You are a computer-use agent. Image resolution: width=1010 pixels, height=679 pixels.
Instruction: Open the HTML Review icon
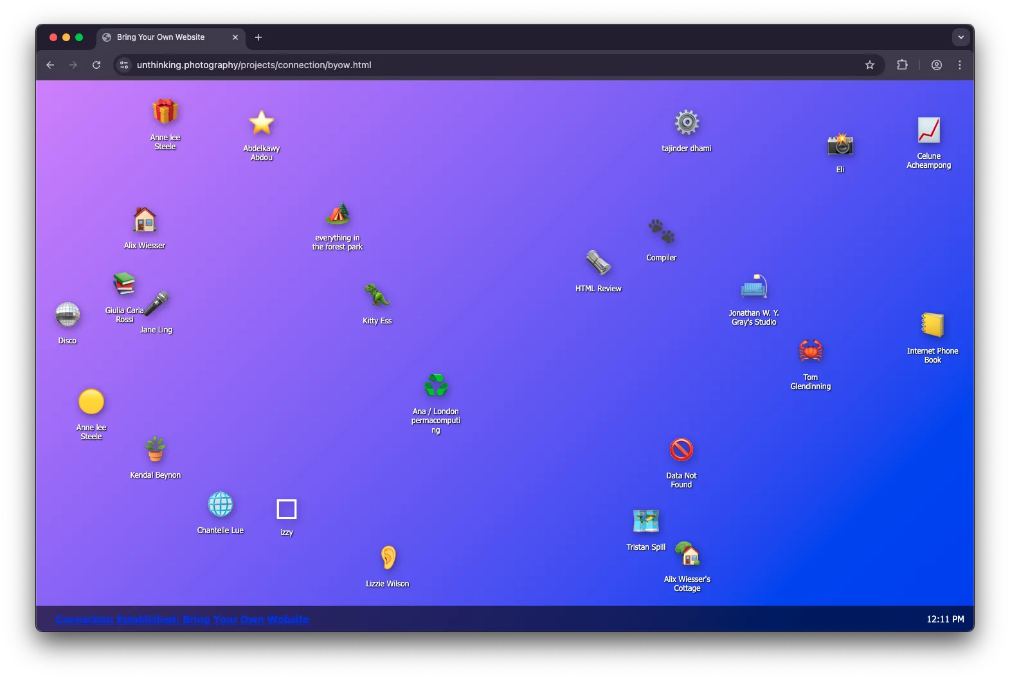point(599,263)
